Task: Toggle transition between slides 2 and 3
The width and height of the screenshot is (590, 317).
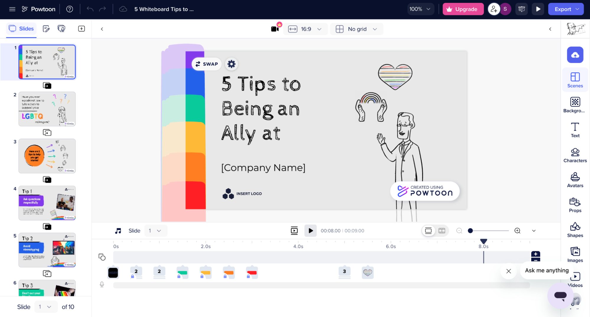Action: 47,133
